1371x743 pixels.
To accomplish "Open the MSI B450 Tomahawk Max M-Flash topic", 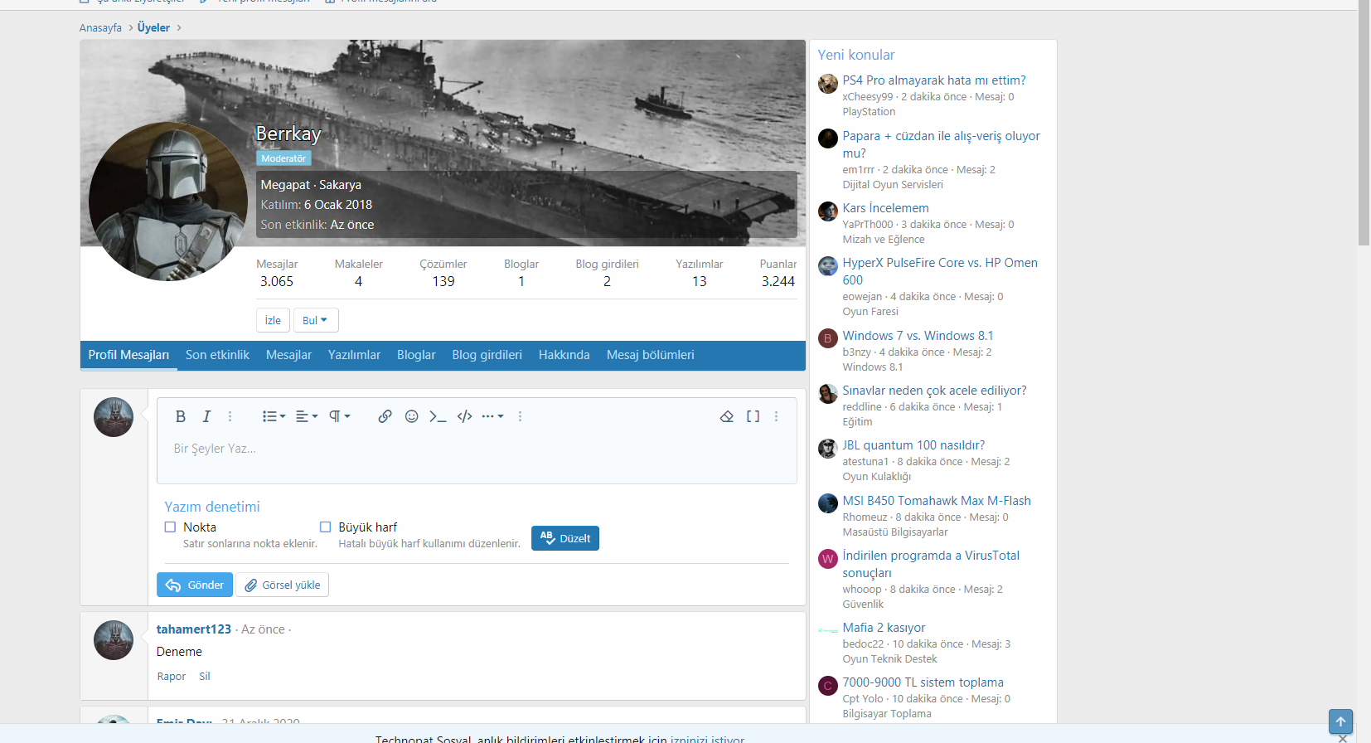I will [x=937, y=501].
